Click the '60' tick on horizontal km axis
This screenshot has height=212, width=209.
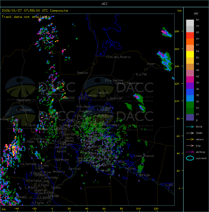point(104,209)
